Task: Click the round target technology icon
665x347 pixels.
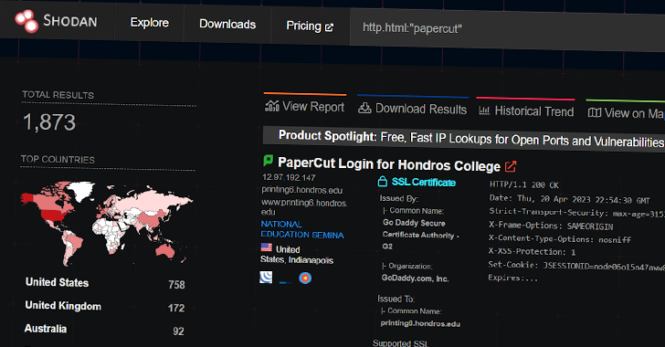Action: coord(305,278)
